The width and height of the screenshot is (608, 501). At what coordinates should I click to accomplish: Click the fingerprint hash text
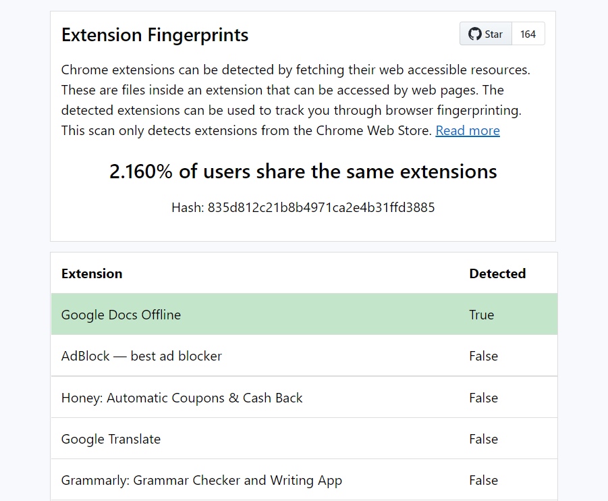tap(303, 207)
